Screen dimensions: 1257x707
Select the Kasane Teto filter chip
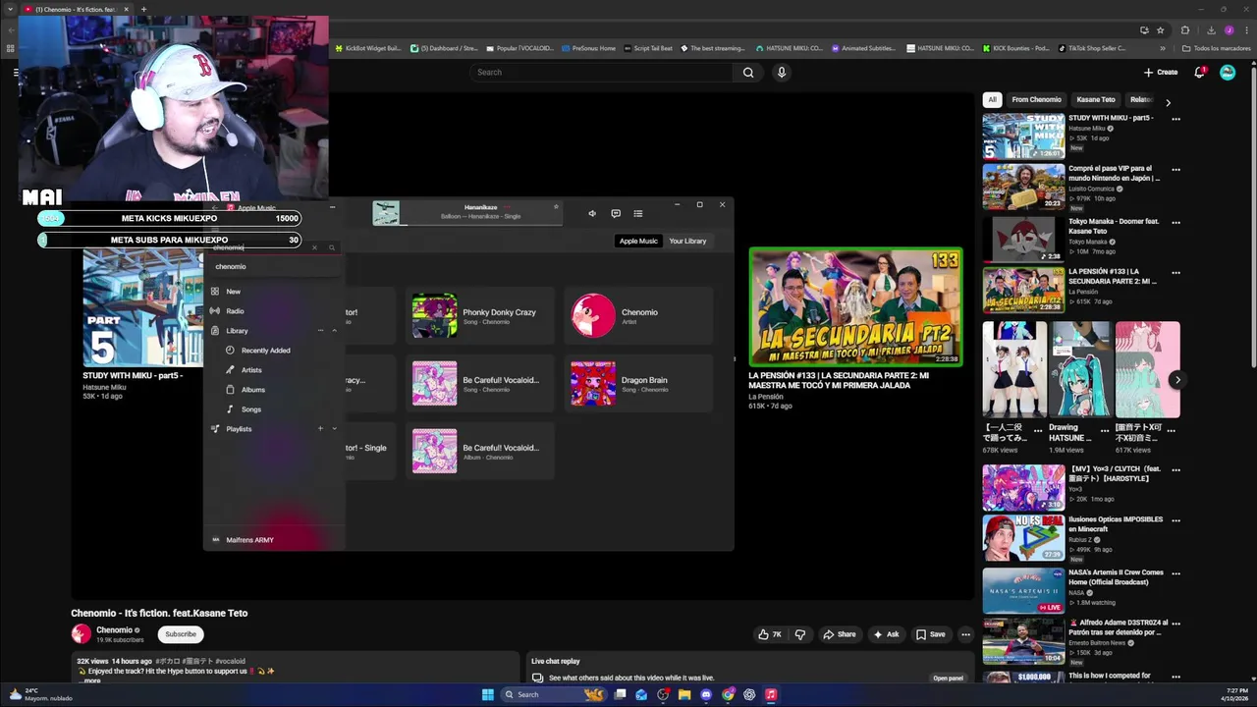click(1096, 99)
